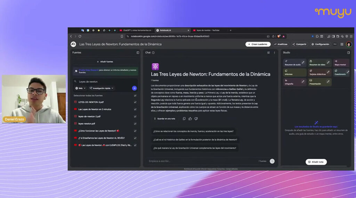The height and width of the screenshot is (198, 356).
Task: Open the Configuración settings menu
Action: point(320,44)
